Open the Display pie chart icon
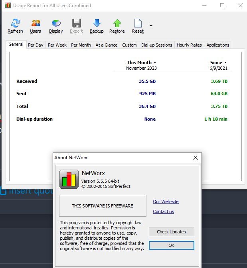This screenshot has height=268, width=247. pyautogui.click(x=56, y=23)
